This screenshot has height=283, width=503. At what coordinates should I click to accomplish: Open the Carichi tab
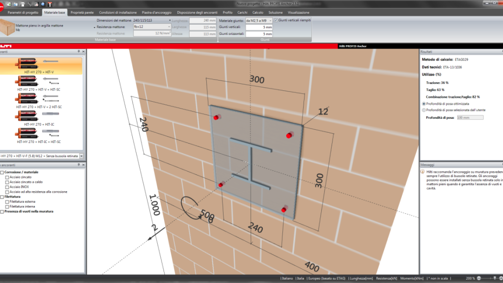[242, 12]
